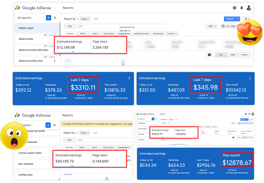Click the Google AdSense logo above akbavra reports

pos(33,8)
